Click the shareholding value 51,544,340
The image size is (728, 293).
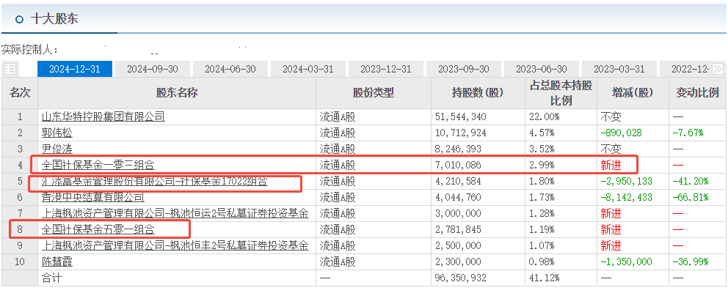click(461, 116)
